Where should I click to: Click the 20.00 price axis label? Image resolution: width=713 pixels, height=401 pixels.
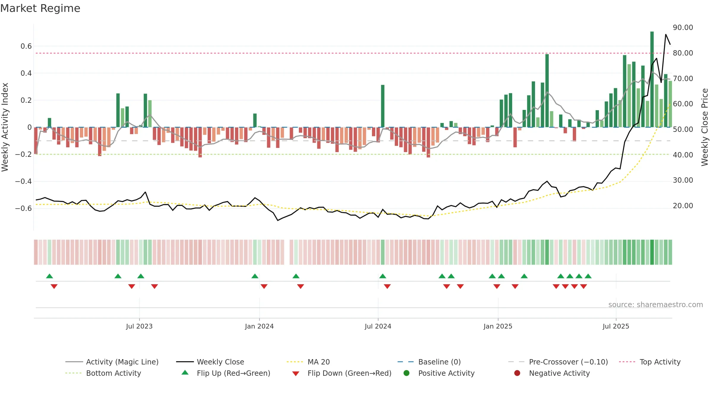click(x=683, y=206)
